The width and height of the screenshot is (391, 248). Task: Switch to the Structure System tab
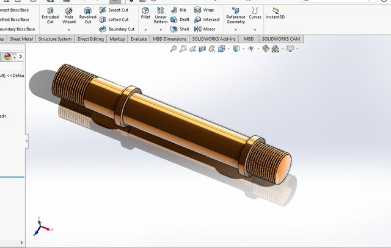pyautogui.click(x=55, y=39)
